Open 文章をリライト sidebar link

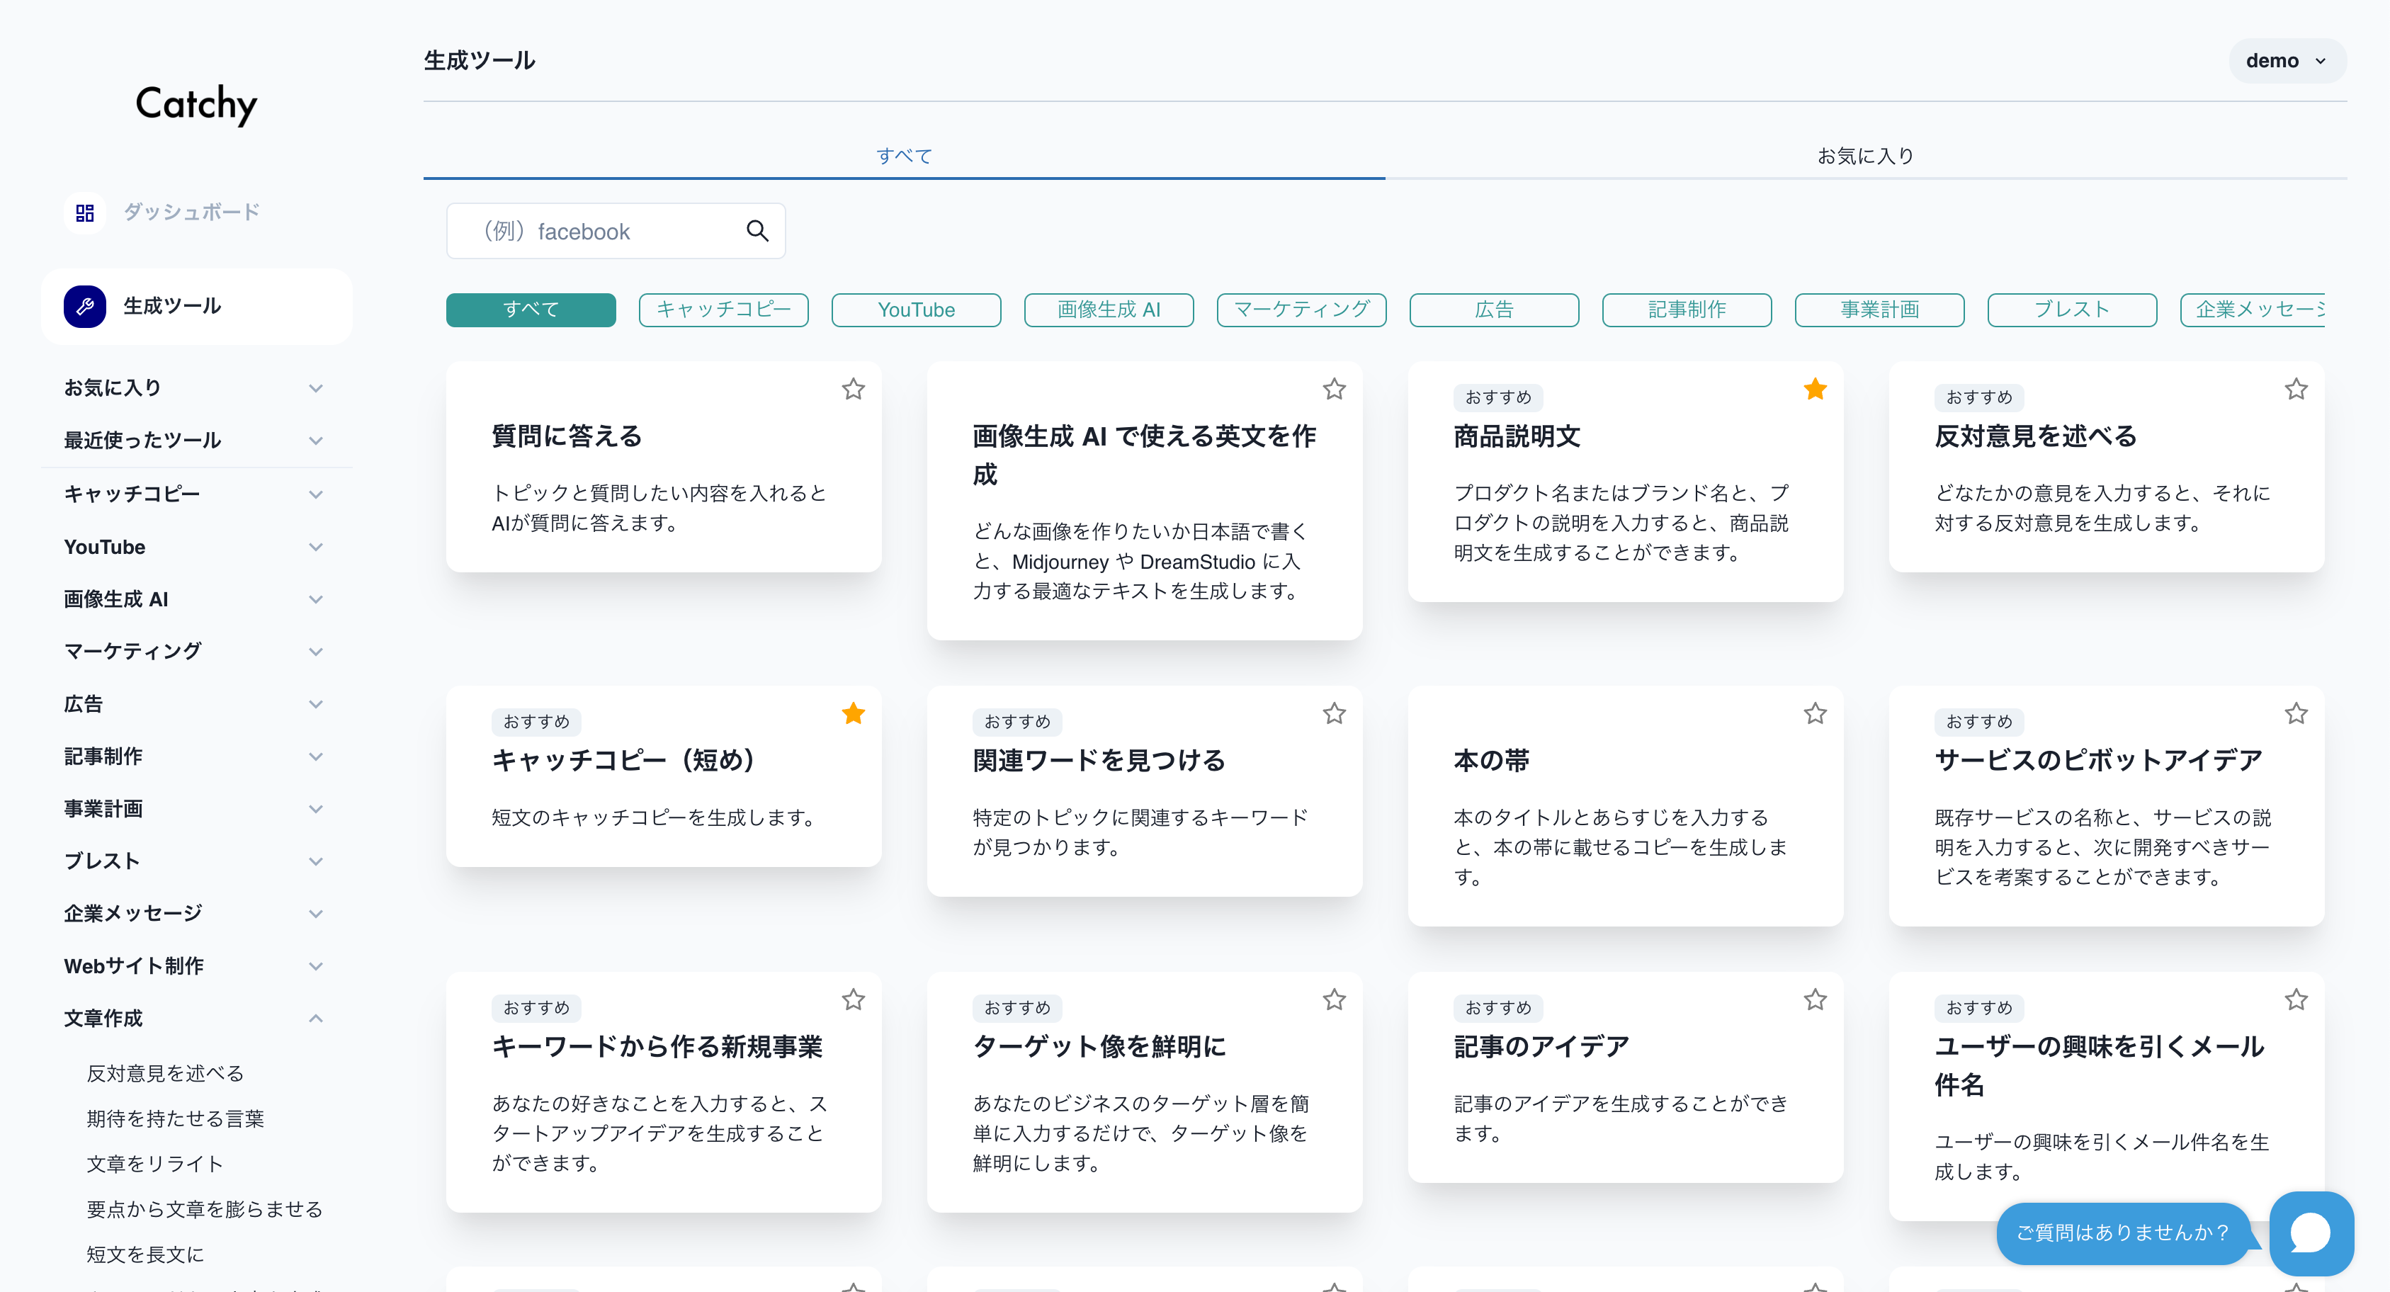click(x=155, y=1164)
